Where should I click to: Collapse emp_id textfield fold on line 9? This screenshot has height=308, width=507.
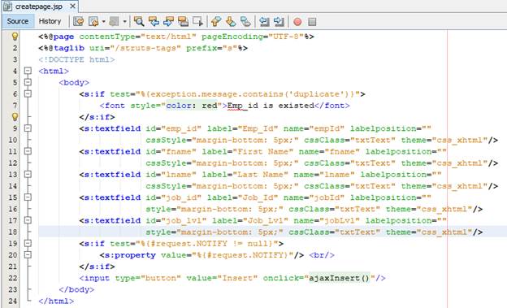28,128
